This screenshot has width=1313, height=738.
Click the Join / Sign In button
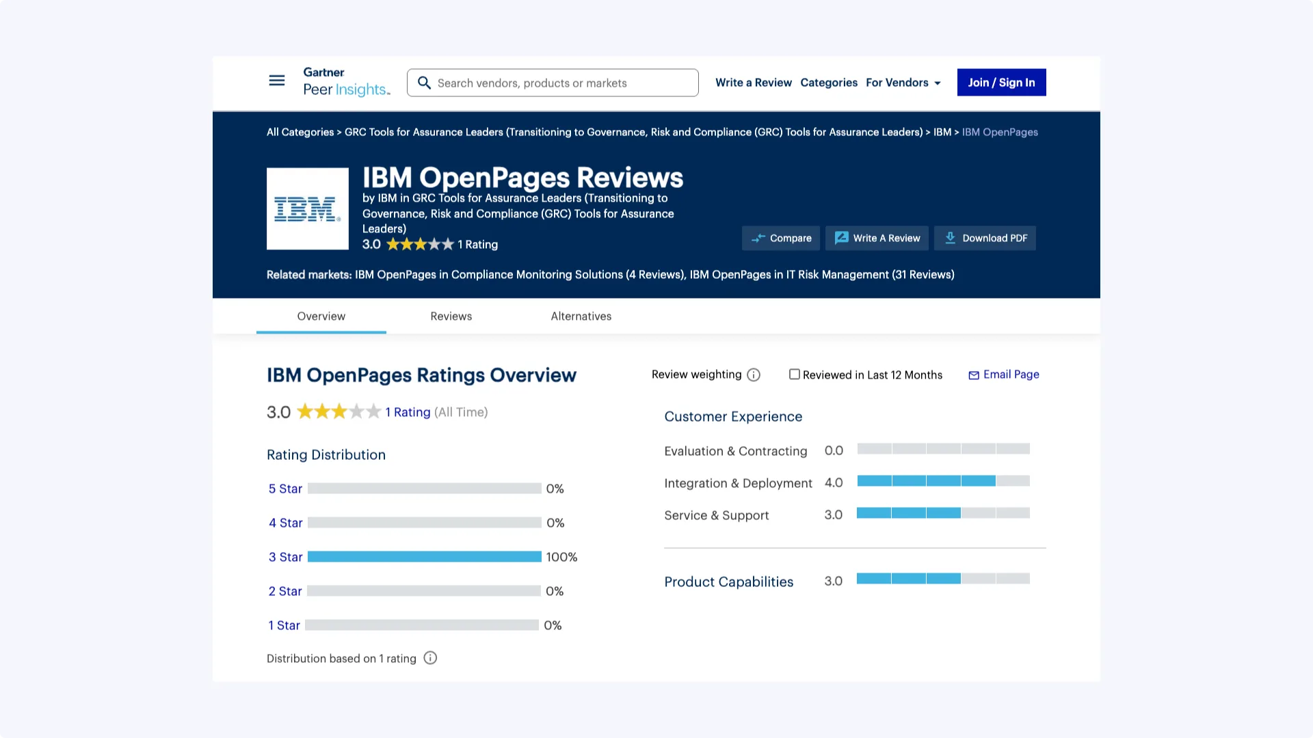pos(1001,83)
